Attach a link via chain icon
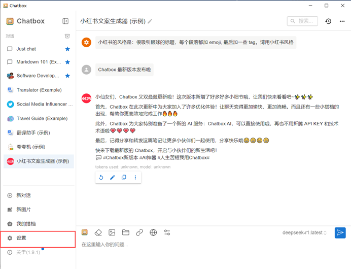 139,232
